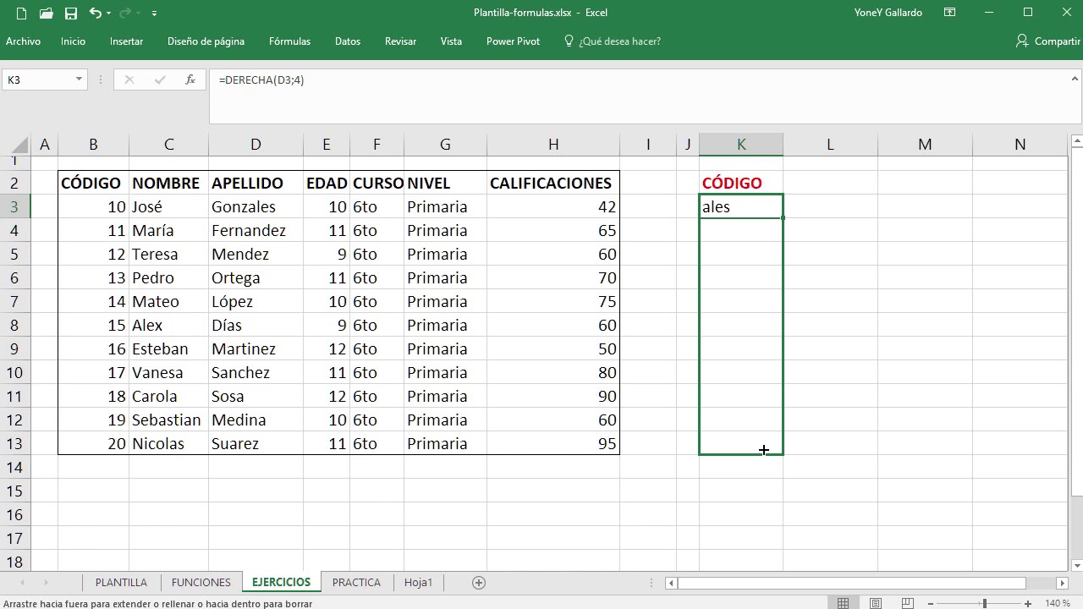Image resolution: width=1083 pixels, height=609 pixels.
Task: Open the Insert Function fx dialog
Action: (190, 80)
